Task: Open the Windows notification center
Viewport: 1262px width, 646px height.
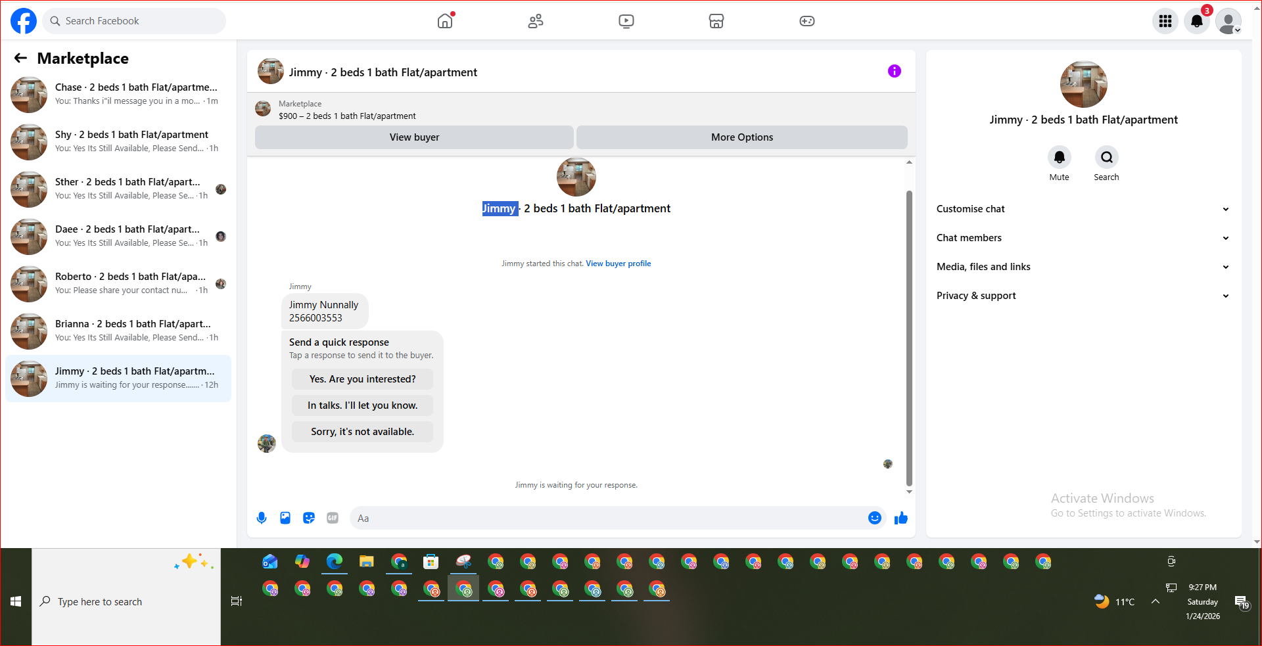Action: [1242, 602]
